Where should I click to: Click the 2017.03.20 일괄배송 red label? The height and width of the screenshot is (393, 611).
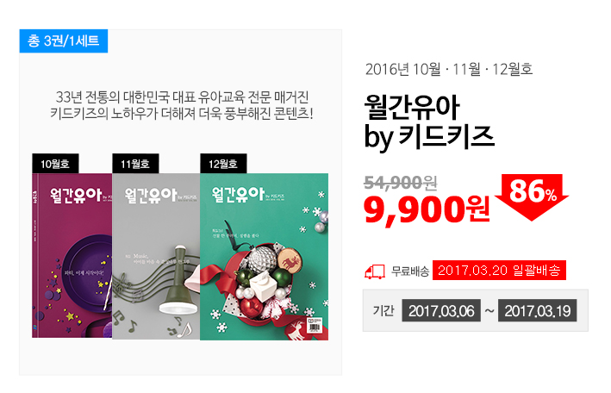[499, 271]
